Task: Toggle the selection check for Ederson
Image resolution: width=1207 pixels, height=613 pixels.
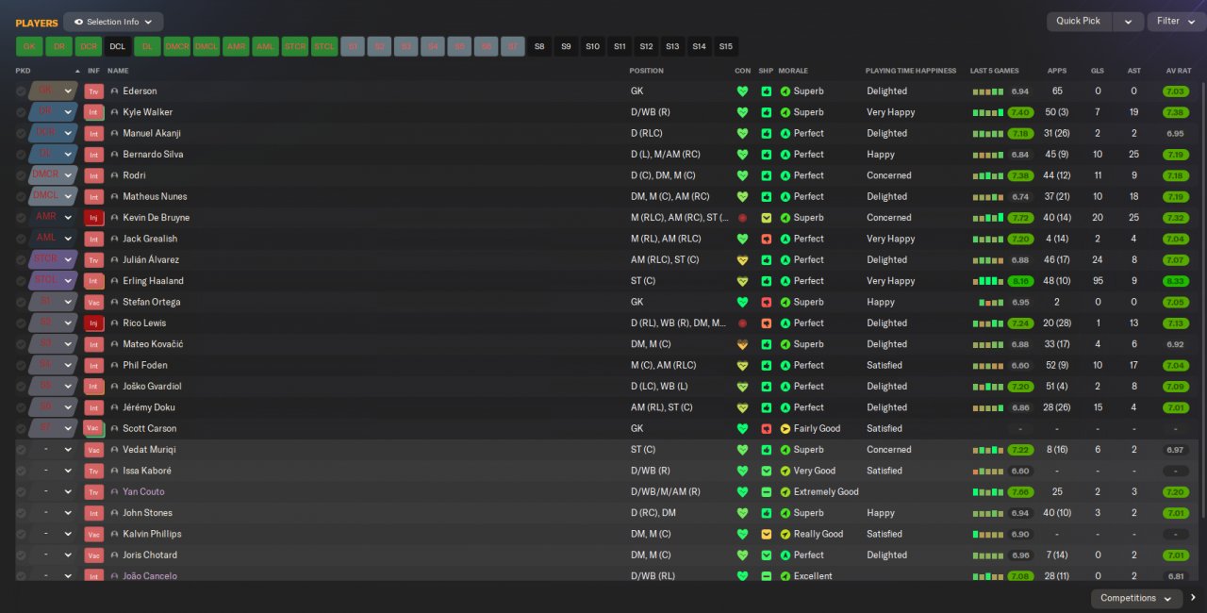Action: [x=21, y=91]
